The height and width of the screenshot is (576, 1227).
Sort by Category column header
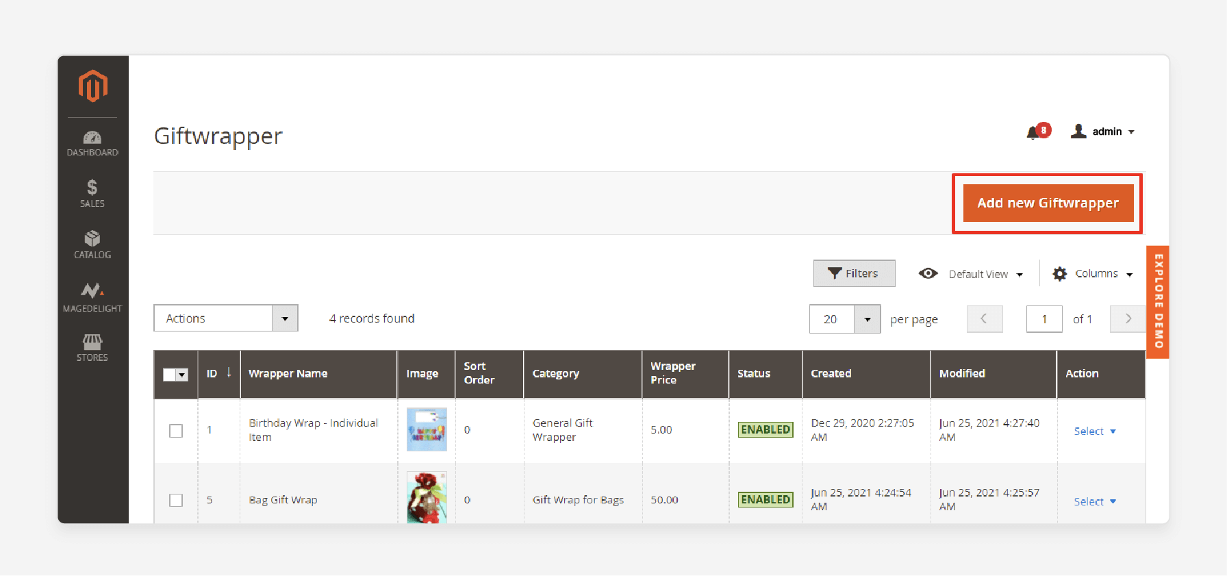pos(583,374)
